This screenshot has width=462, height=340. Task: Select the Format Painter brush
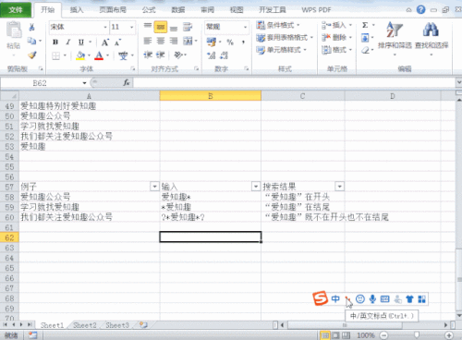click(31, 55)
